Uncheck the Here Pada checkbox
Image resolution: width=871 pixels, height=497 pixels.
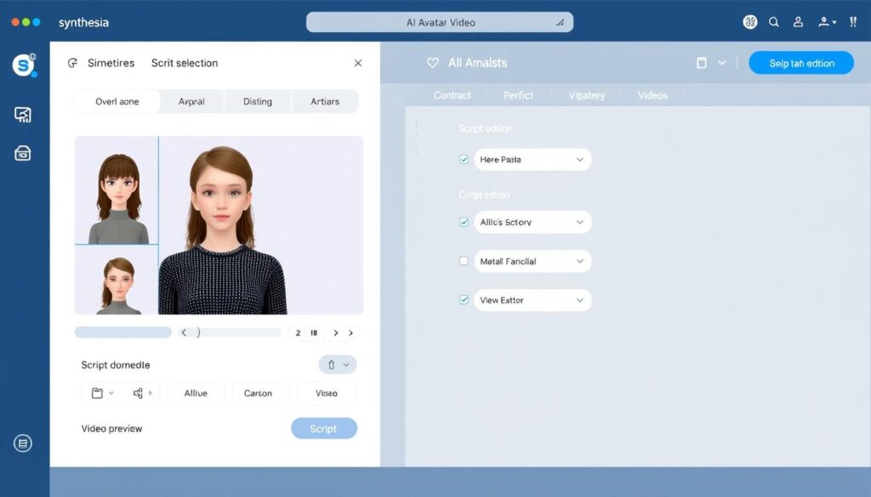tap(464, 159)
